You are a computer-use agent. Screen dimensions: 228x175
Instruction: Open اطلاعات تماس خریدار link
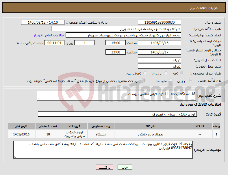point(49,35)
